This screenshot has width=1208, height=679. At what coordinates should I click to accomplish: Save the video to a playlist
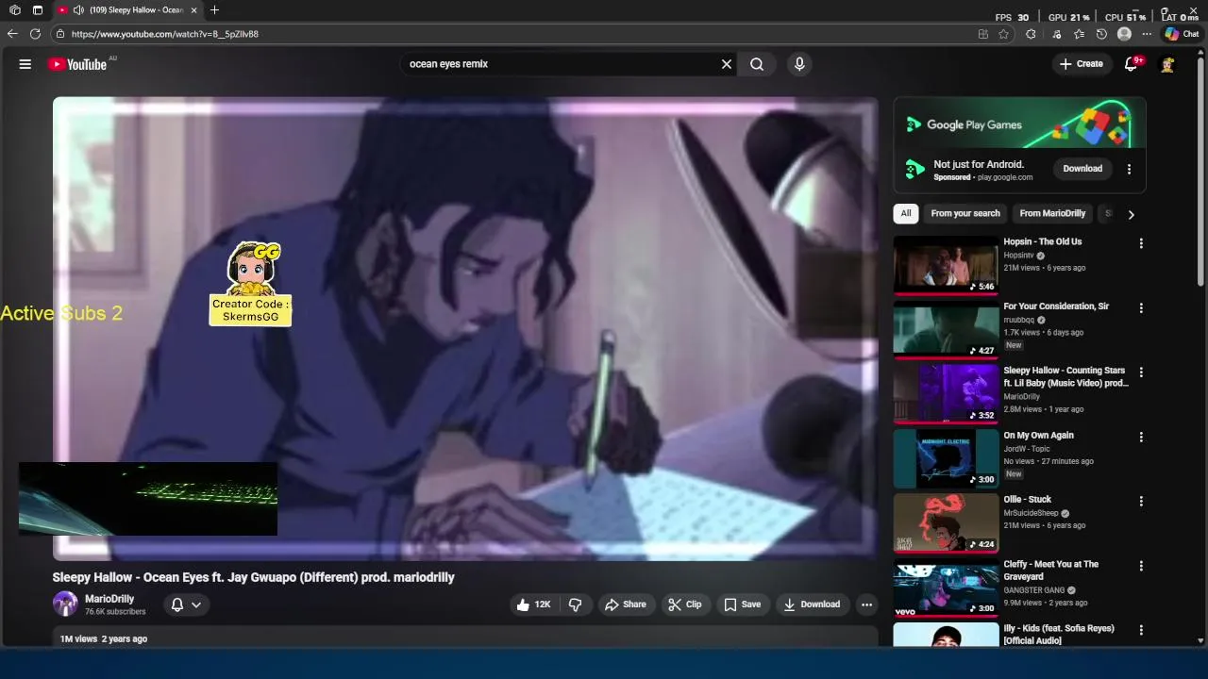coord(742,604)
